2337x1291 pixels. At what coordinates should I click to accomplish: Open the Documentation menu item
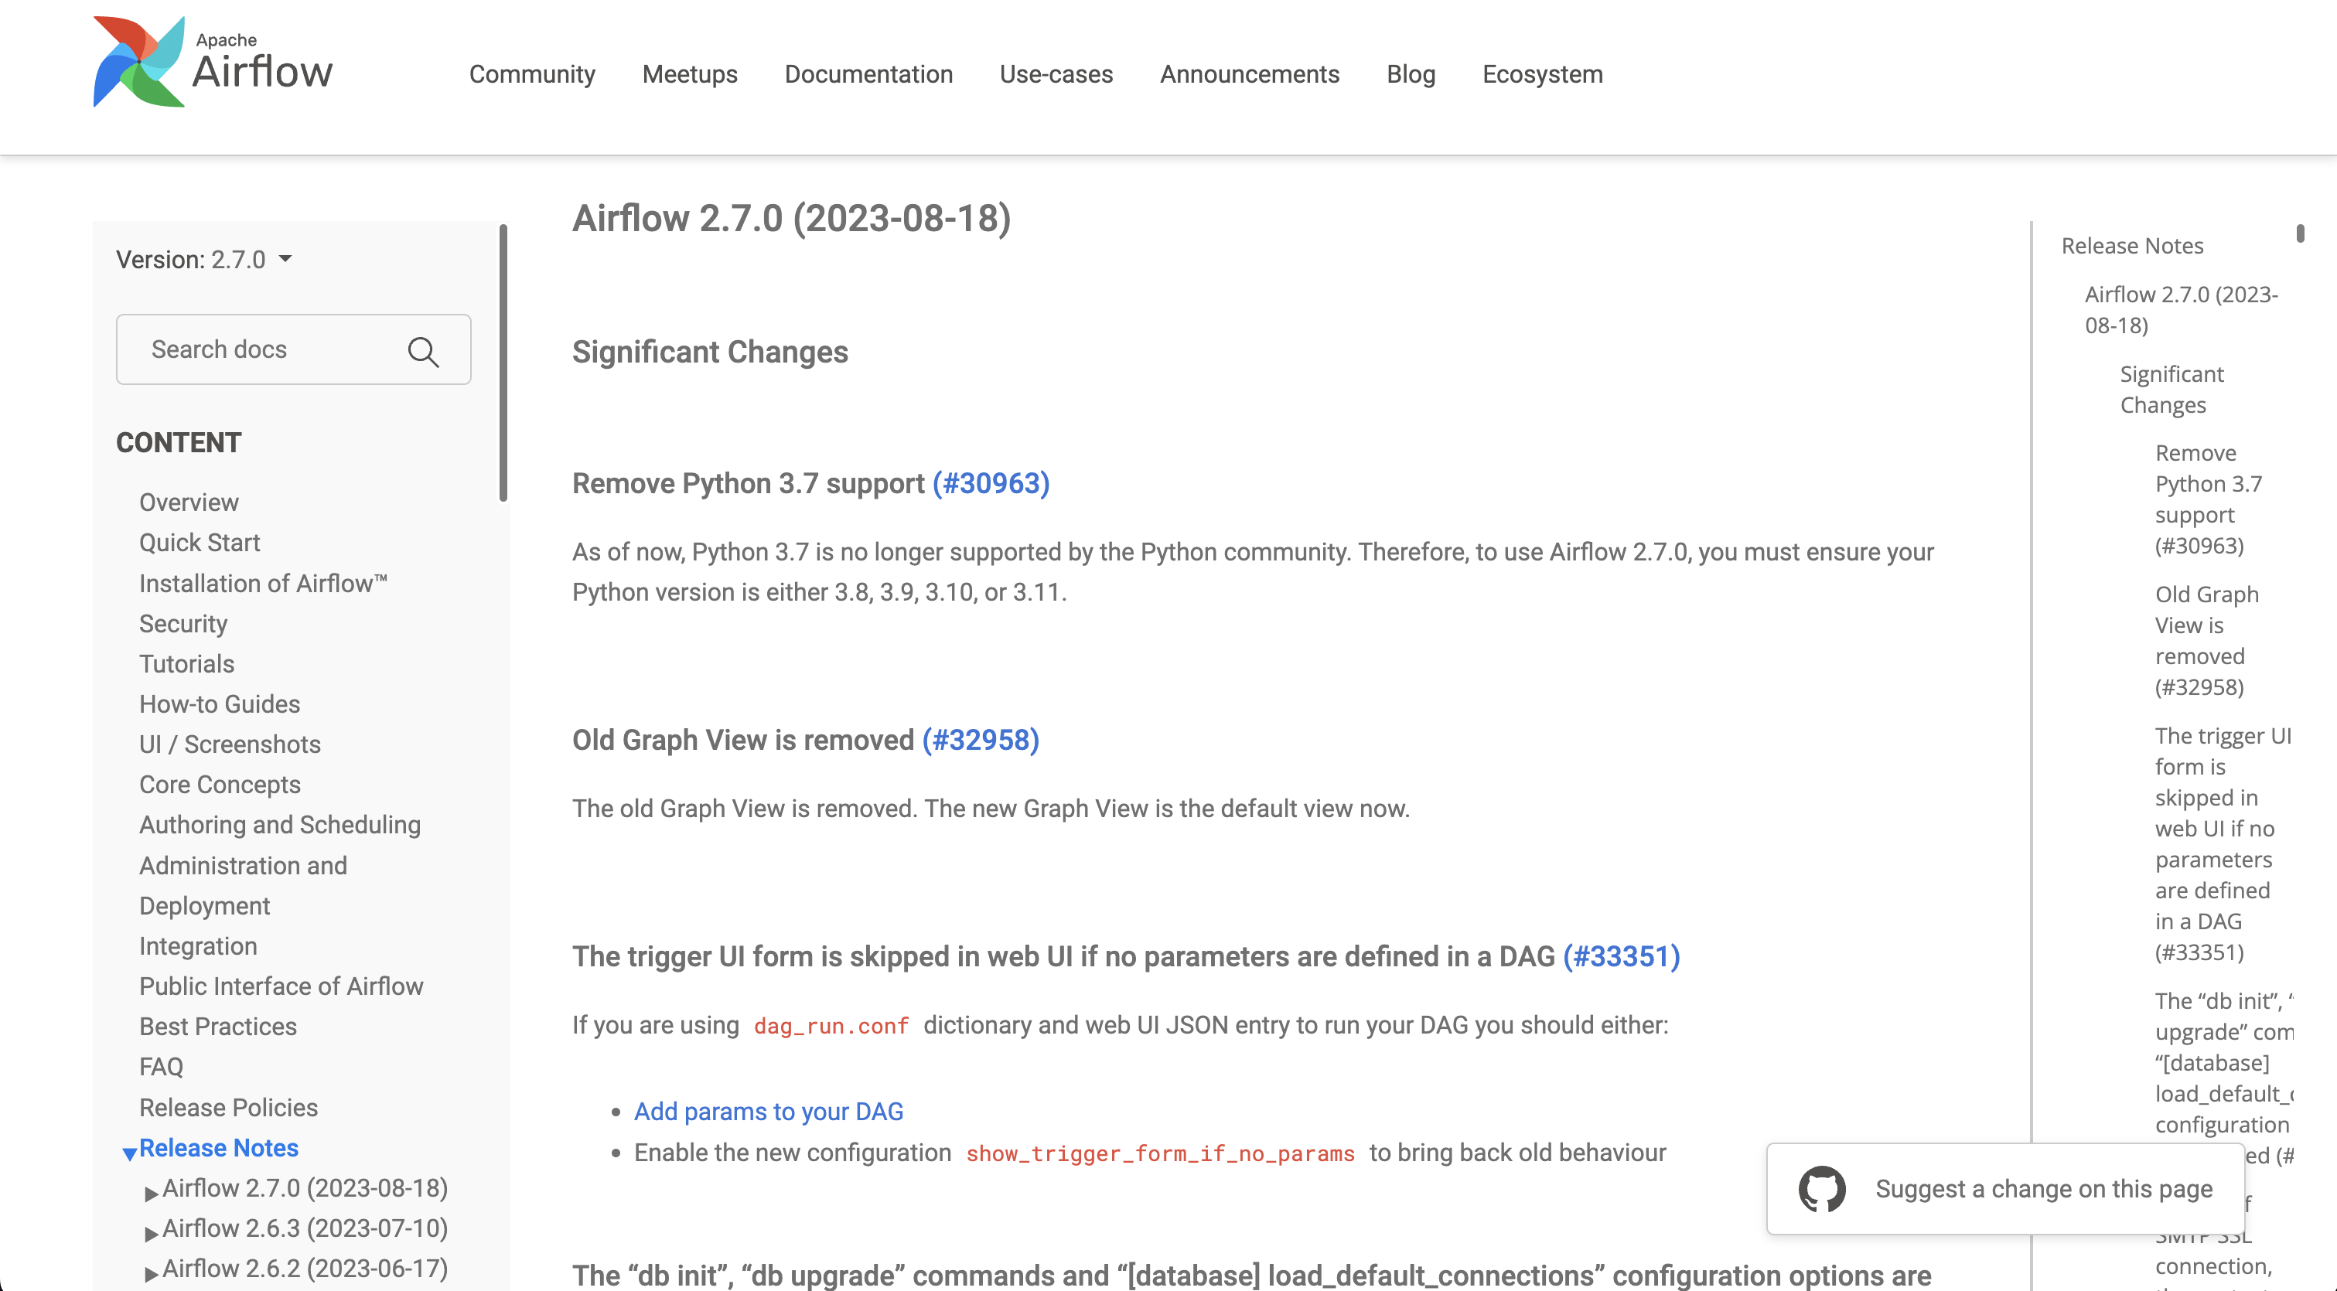click(868, 74)
